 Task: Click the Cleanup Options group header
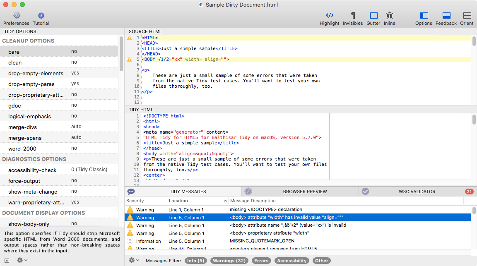28,41
